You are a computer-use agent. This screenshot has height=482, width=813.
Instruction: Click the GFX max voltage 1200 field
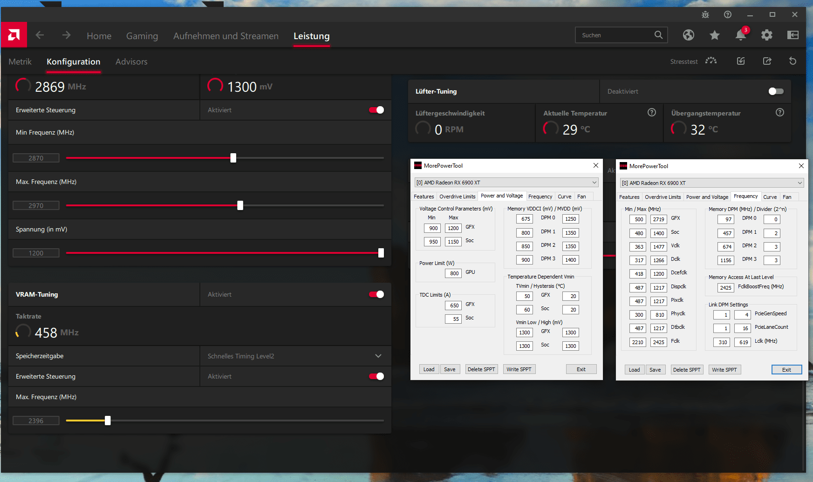pyautogui.click(x=453, y=228)
